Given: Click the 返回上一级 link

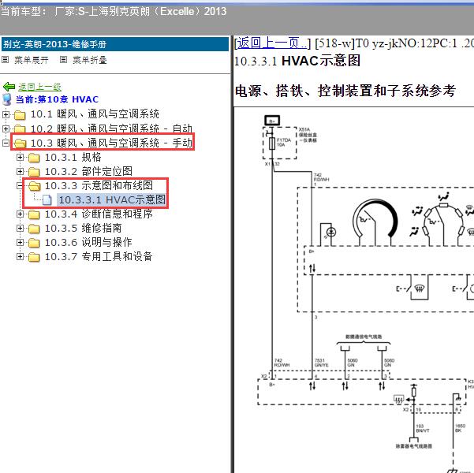Looking at the screenshot, I should (x=39, y=87).
